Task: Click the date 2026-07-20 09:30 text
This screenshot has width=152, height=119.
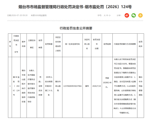Action: point(17,15)
